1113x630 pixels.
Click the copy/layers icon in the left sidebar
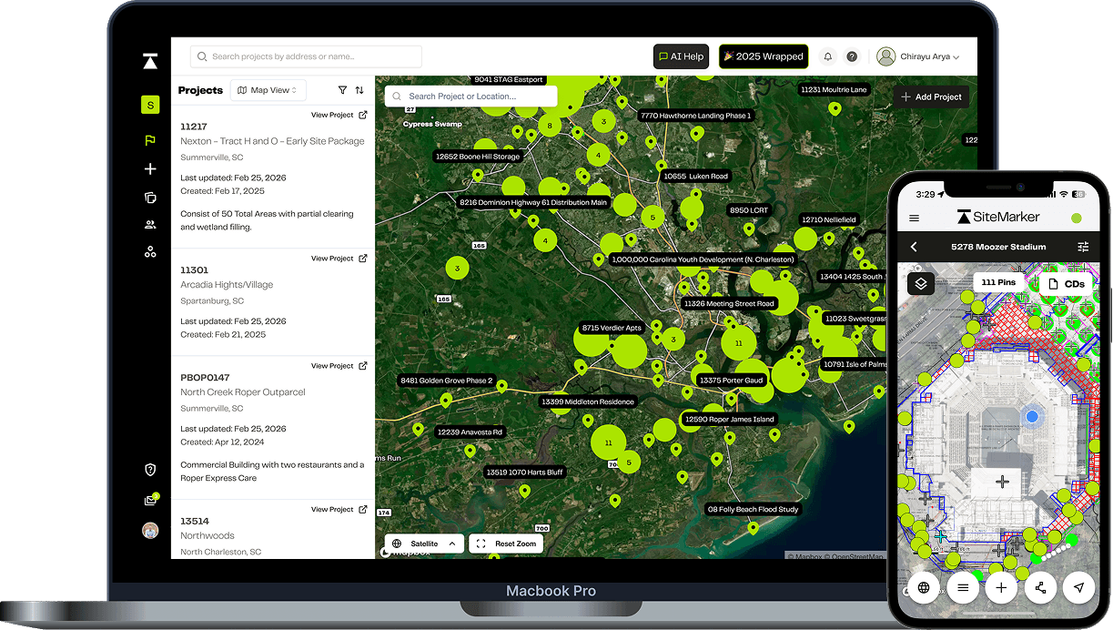[x=150, y=198]
